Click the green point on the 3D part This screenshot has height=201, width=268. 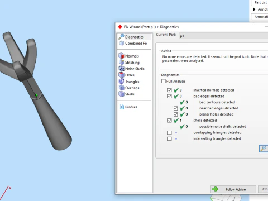point(36,95)
